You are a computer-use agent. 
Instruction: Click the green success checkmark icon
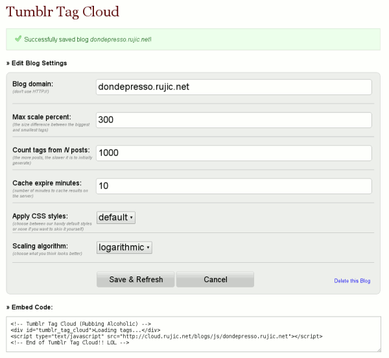tap(17, 39)
